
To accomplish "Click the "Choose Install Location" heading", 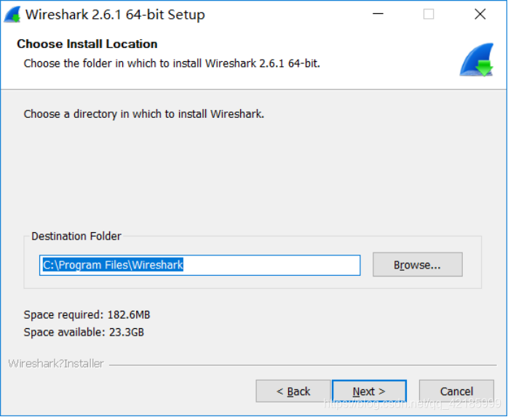I will pos(87,44).
